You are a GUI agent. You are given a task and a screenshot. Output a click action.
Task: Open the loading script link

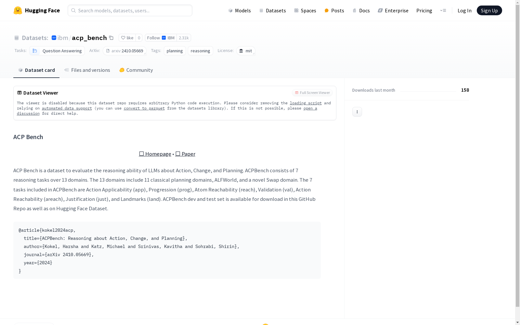(x=306, y=103)
